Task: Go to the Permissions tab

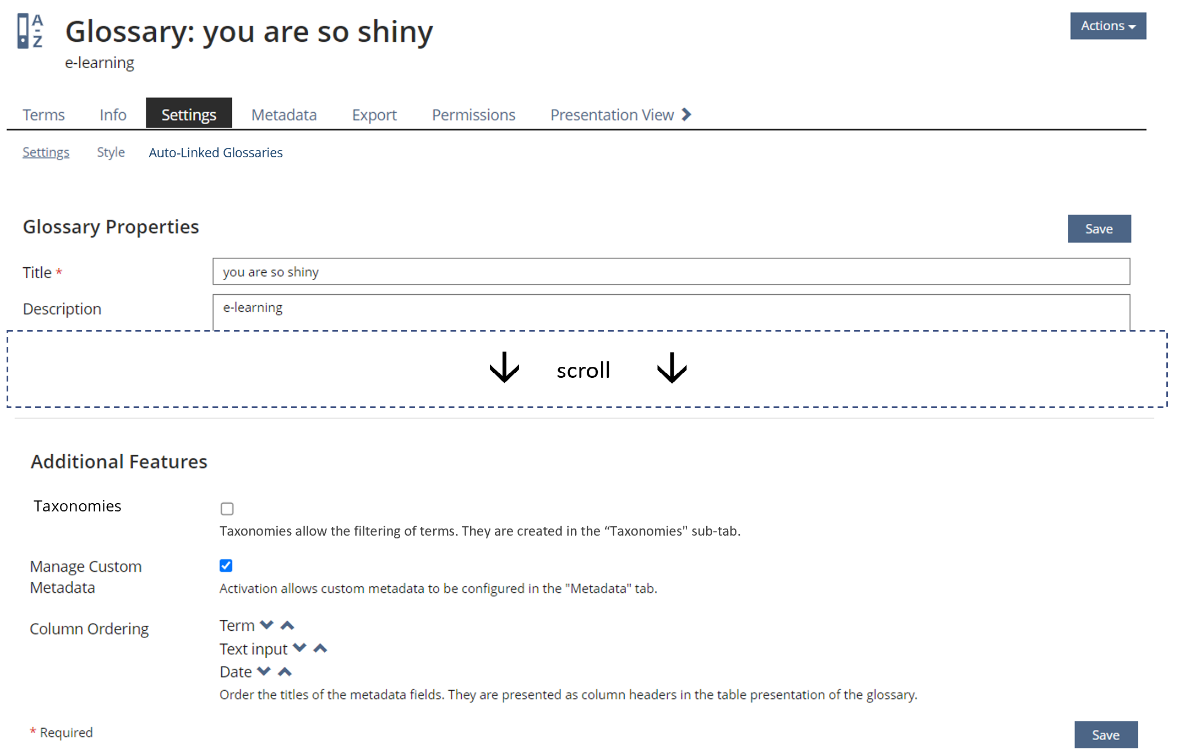Action: [x=473, y=114]
